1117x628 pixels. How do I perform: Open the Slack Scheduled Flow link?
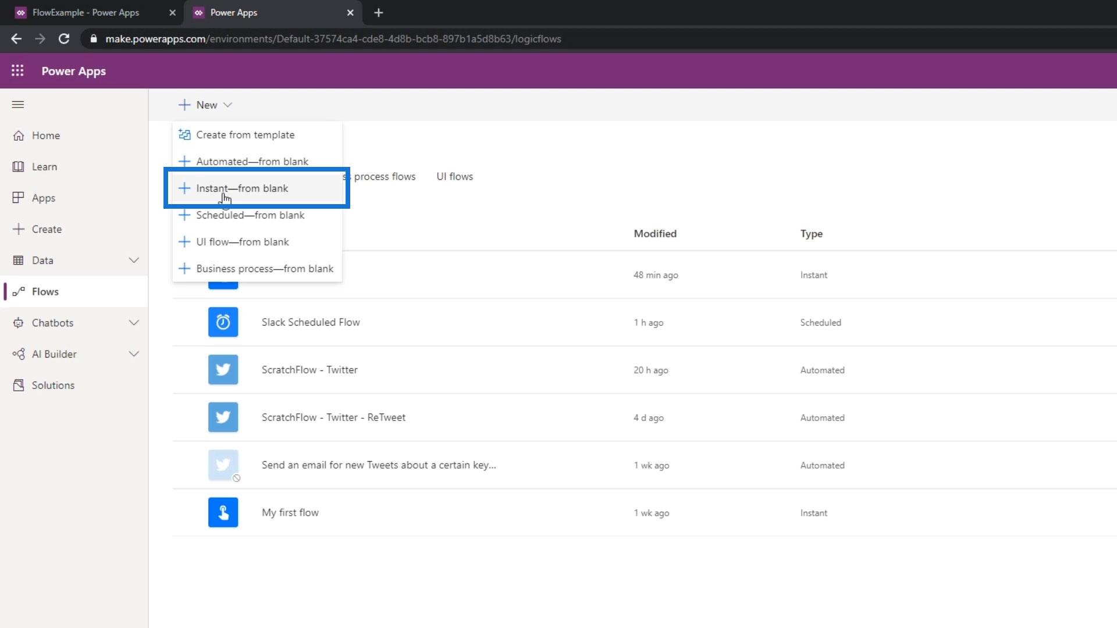pyautogui.click(x=311, y=322)
